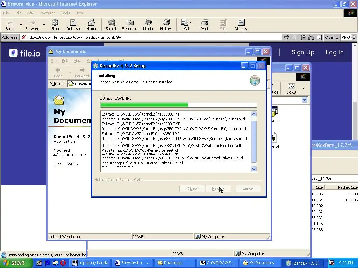Image resolution: width=358 pixels, height=268 pixels.
Task: Click the Forward arrow in Internet Explorer toolbar
Action: 32,25
